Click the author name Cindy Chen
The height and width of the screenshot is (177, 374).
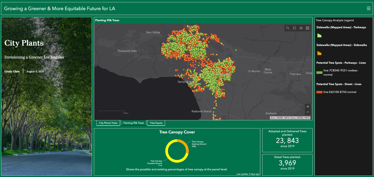point(12,72)
